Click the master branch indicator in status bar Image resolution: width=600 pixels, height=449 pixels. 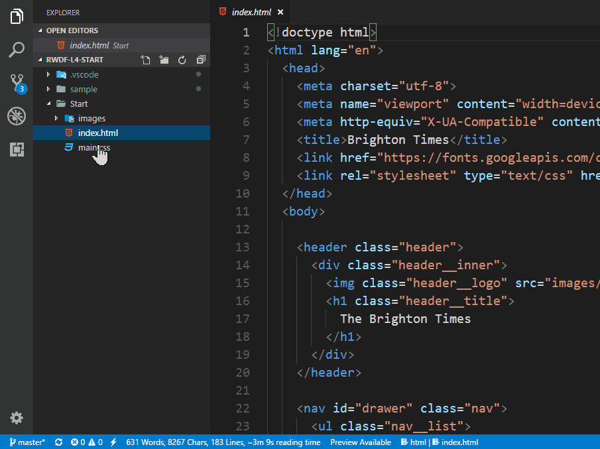click(x=27, y=442)
